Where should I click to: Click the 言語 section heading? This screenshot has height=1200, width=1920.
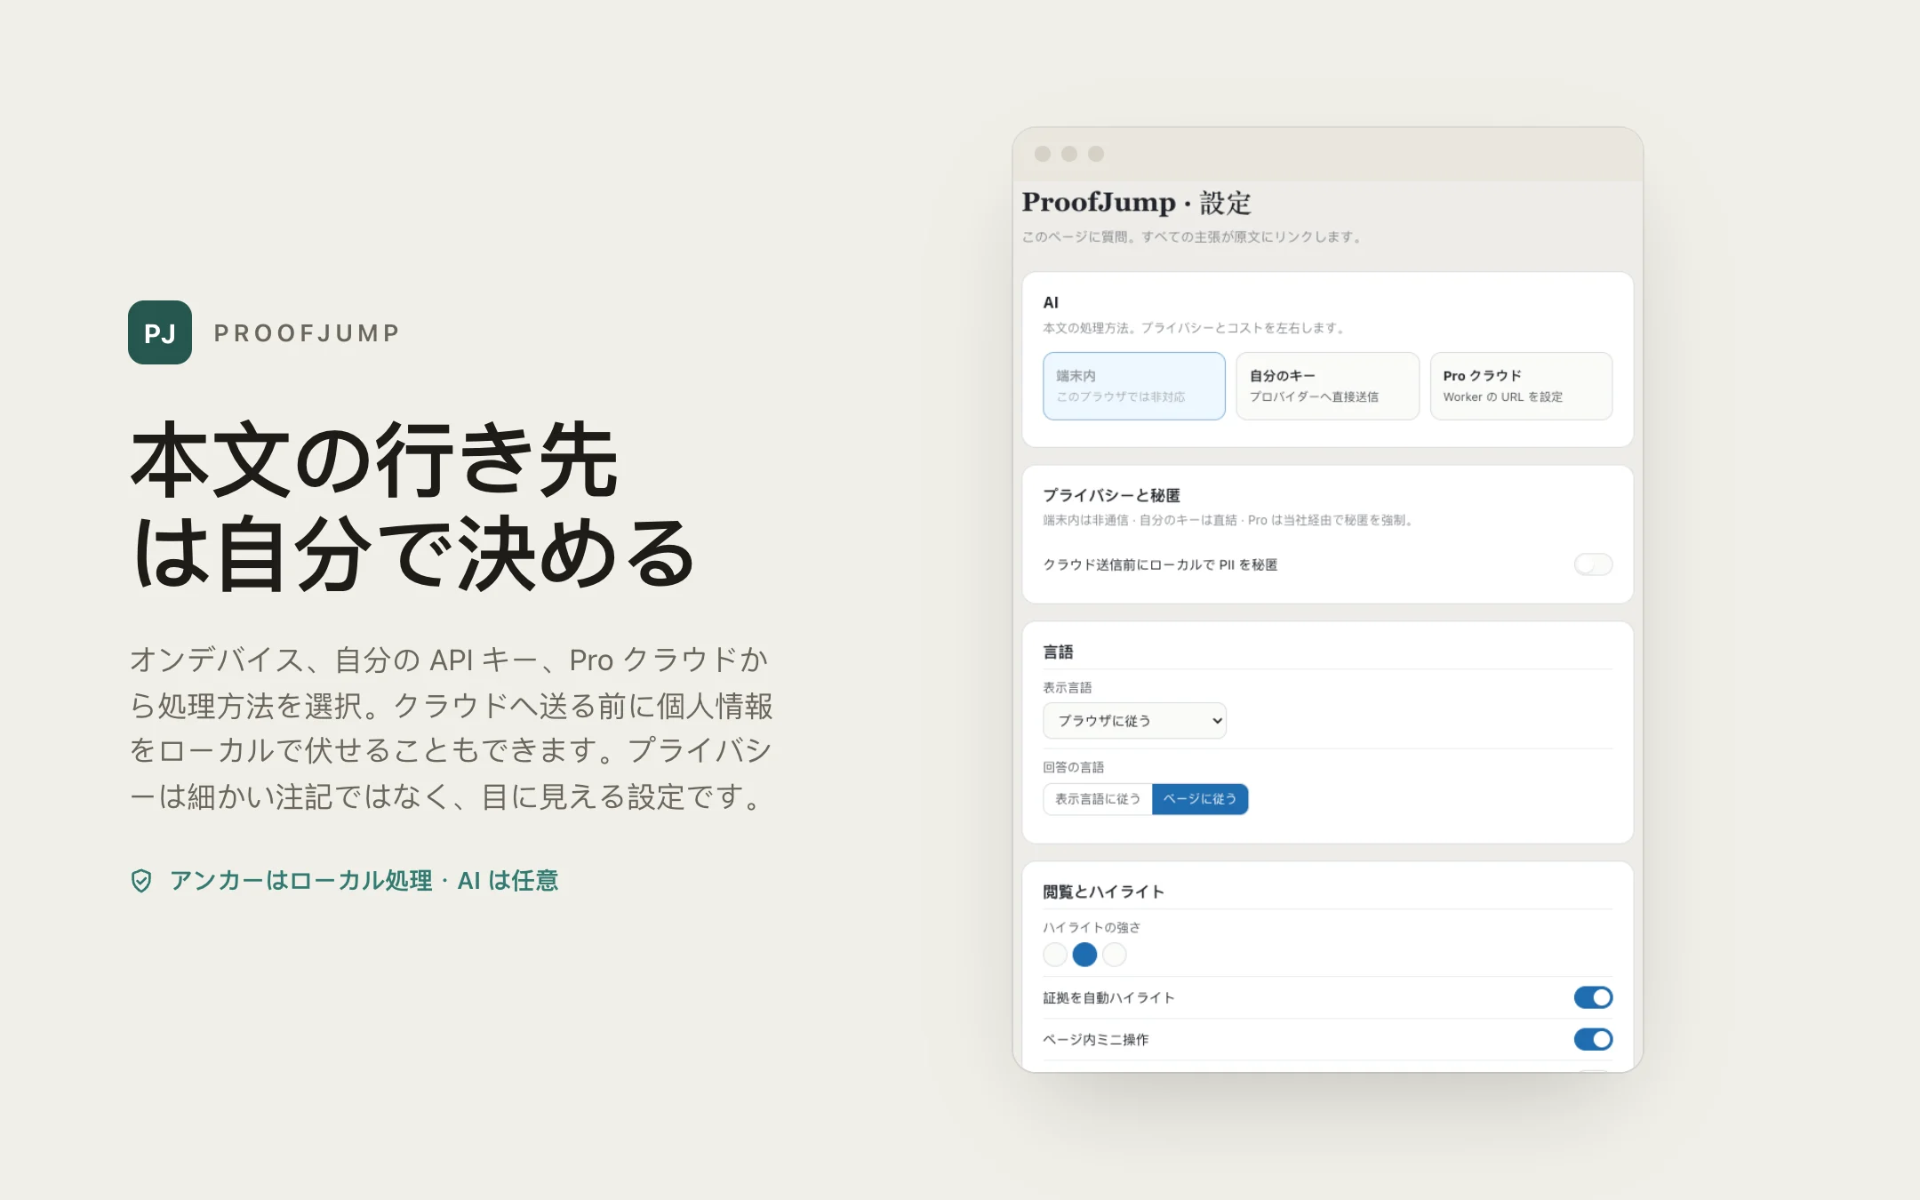click(1058, 652)
